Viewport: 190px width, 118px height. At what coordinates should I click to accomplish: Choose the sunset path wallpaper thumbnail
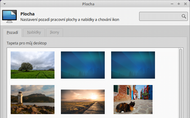pos(83,102)
